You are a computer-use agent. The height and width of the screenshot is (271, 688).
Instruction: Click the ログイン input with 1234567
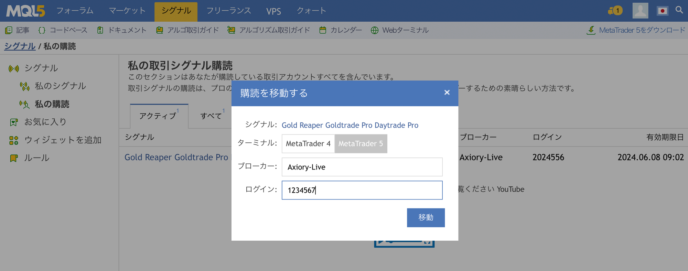point(362,190)
